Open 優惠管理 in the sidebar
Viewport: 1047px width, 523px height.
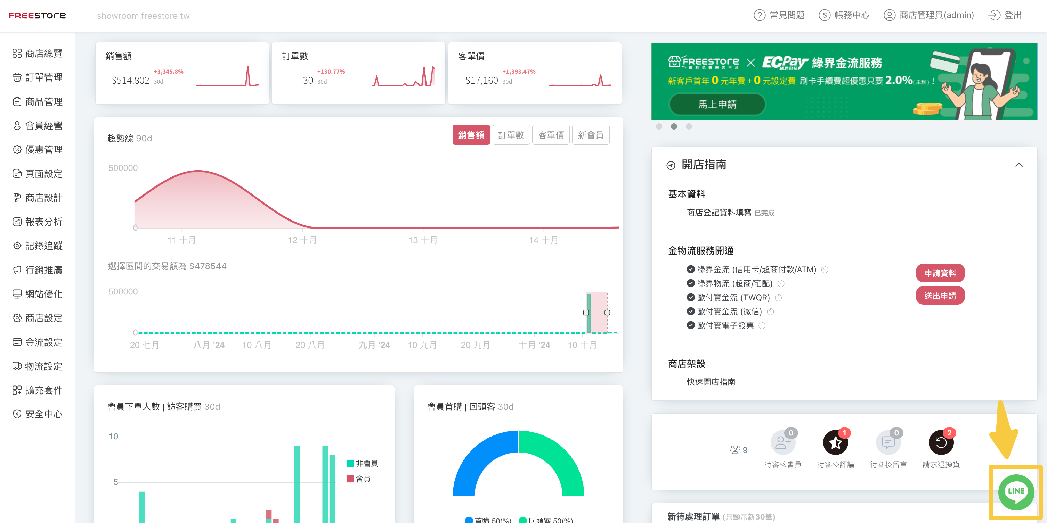point(38,149)
